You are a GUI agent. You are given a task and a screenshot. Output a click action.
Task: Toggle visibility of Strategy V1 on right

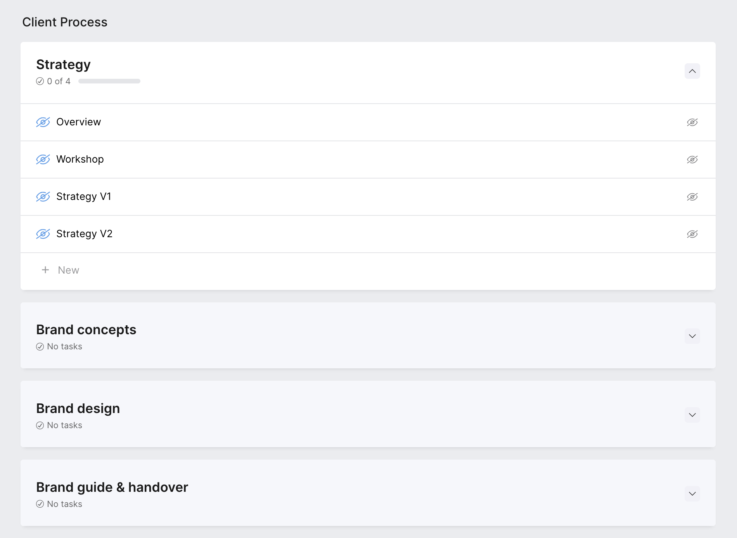pos(692,197)
